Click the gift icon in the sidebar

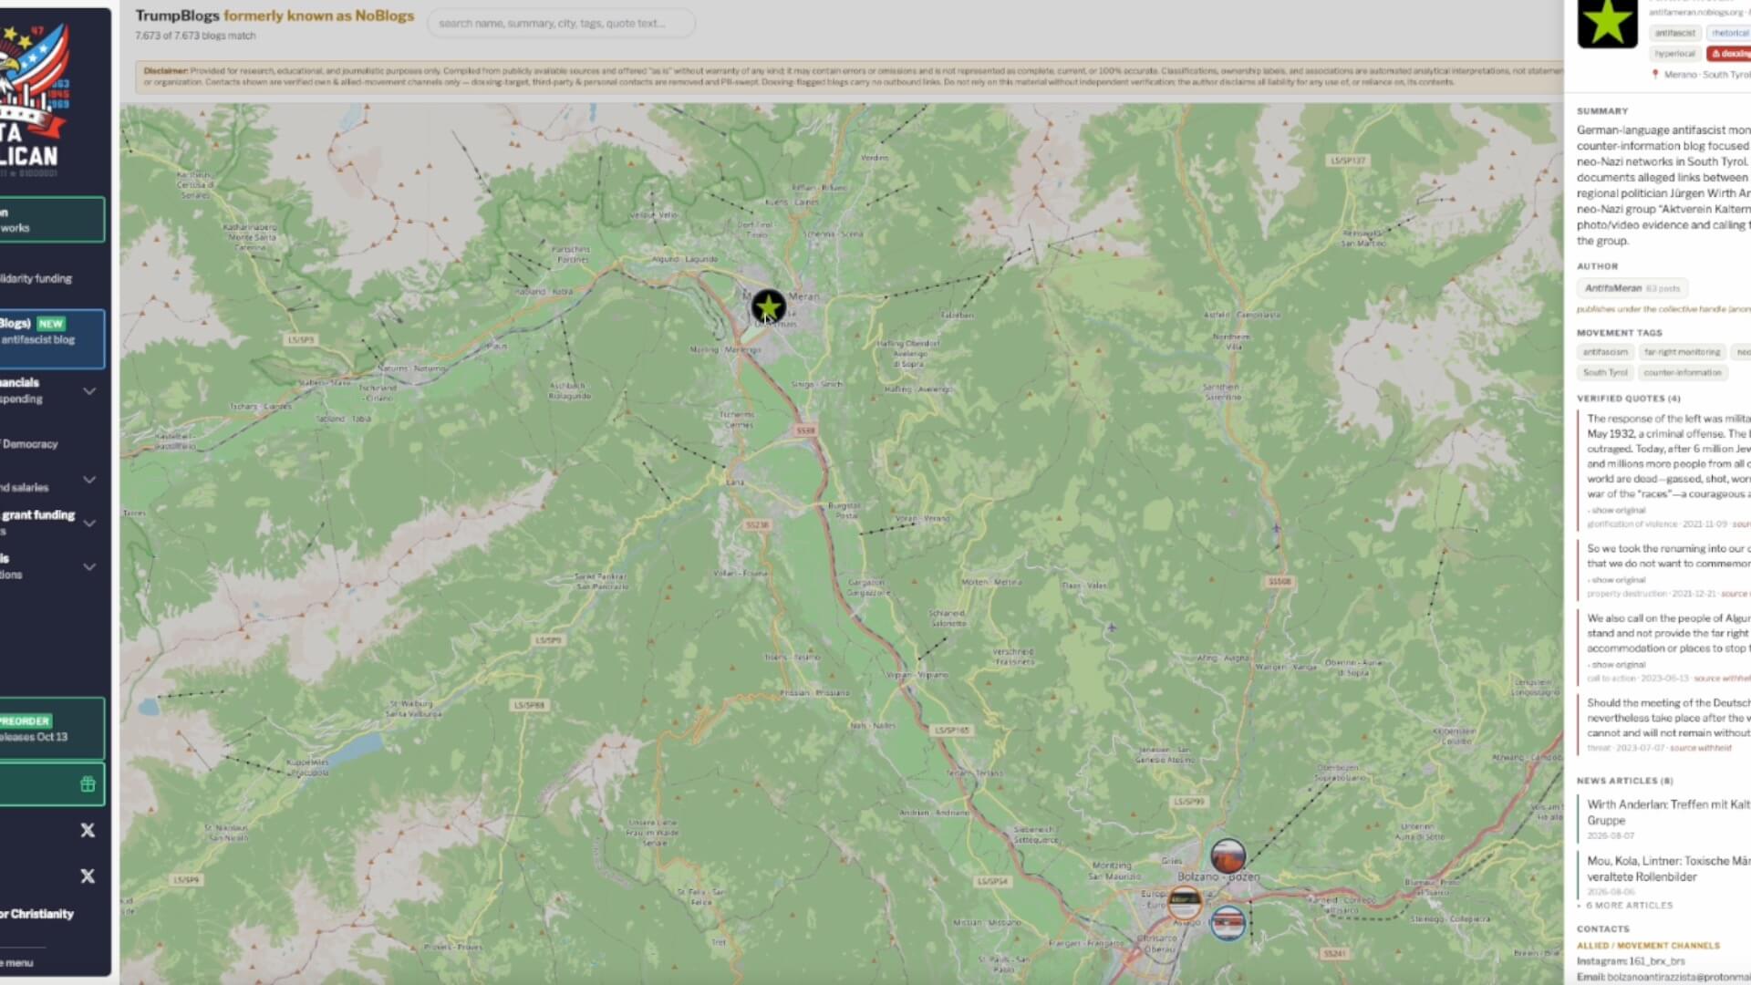click(x=88, y=784)
